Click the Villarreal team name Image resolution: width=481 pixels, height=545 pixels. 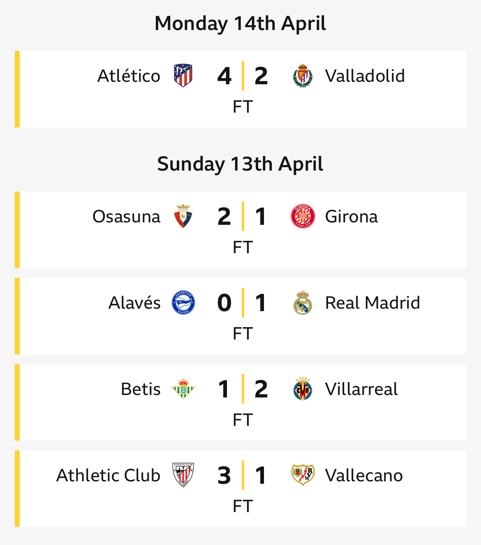tap(361, 389)
